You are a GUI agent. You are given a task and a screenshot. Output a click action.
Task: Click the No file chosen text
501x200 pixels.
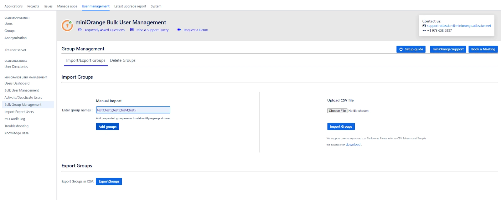click(x=359, y=111)
